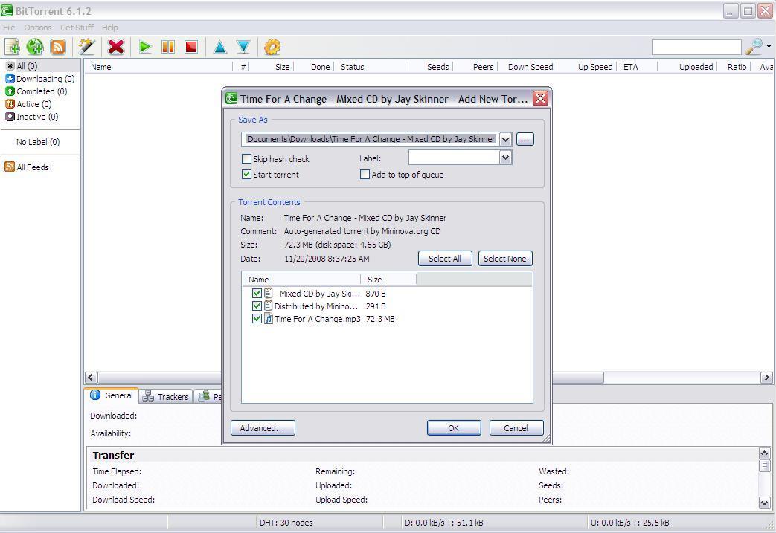Click the Cancel button

point(516,428)
